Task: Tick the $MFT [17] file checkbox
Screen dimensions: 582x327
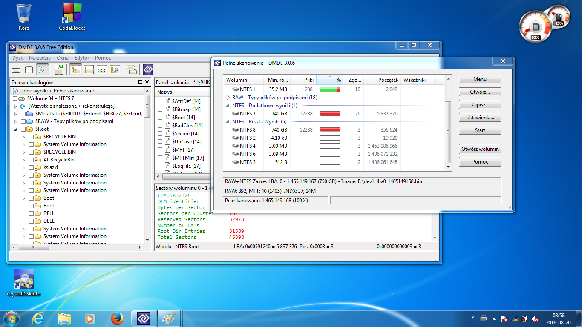Action: [x=160, y=150]
